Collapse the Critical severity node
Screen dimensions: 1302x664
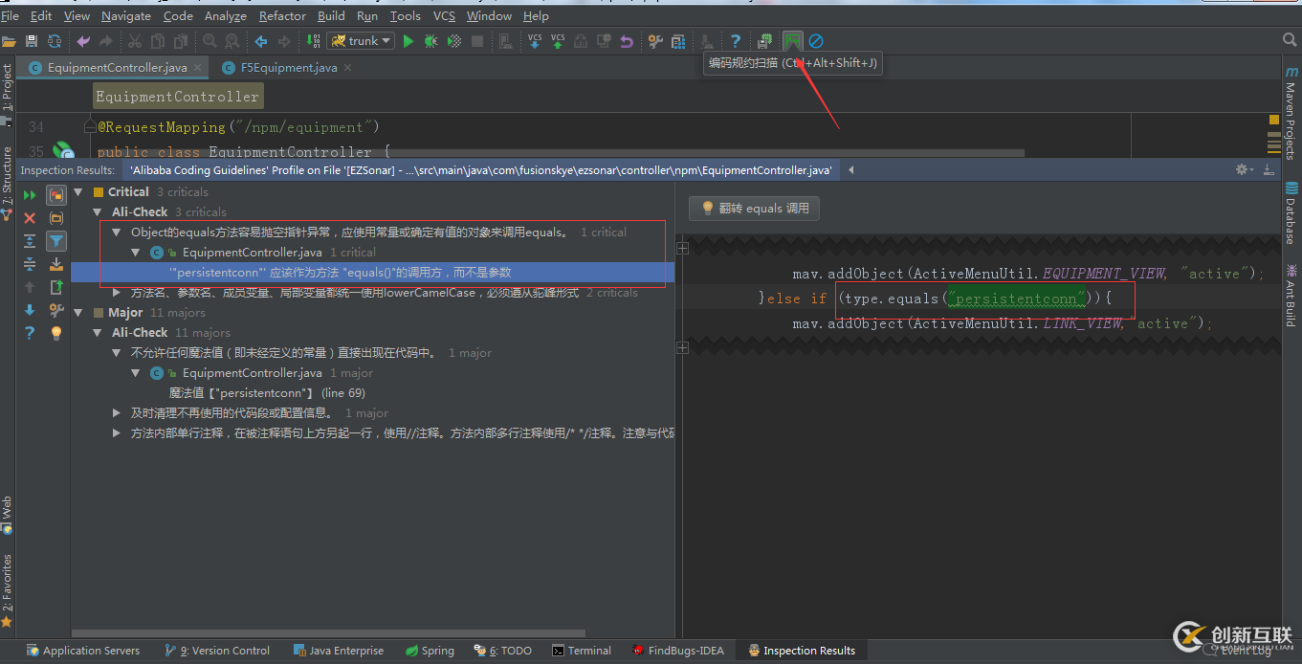[x=78, y=192]
